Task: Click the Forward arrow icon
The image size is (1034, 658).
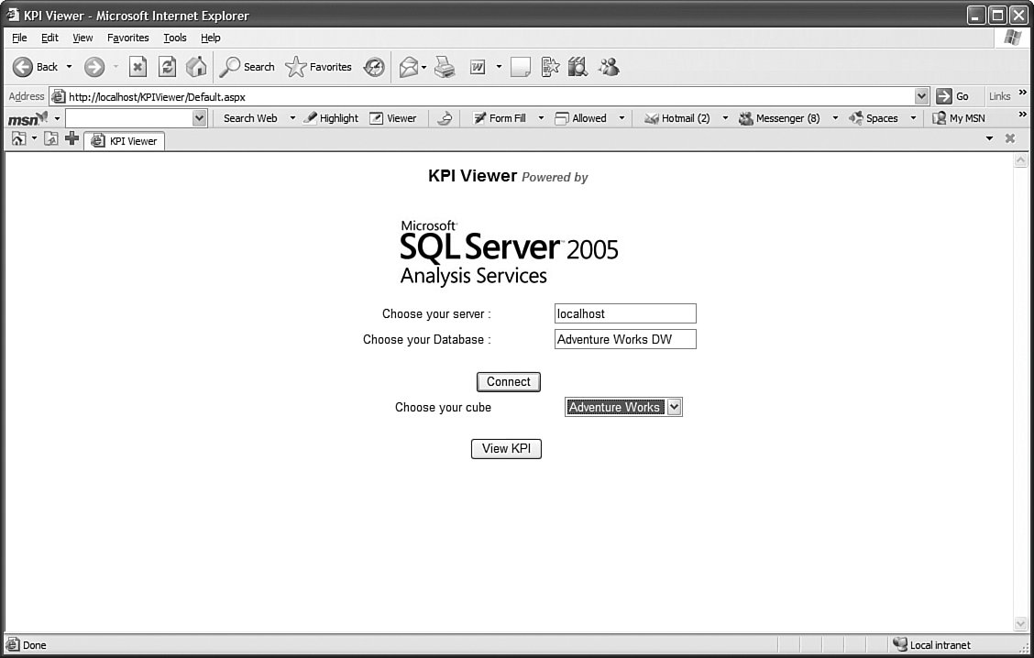Action: [x=94, y=67]
